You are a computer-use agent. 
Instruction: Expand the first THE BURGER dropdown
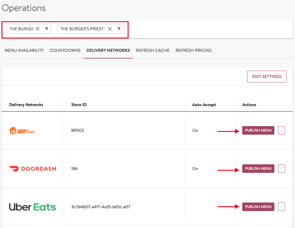pyautogui.click(x=47, y=29)
